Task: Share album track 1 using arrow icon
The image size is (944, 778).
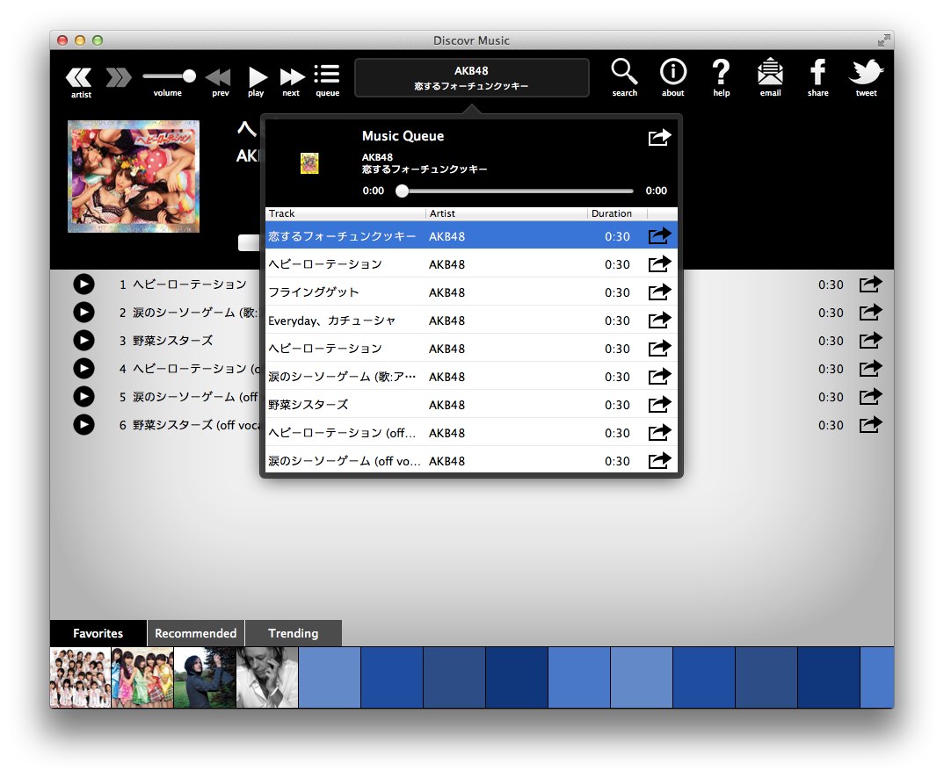Action: tap(870, 285)
